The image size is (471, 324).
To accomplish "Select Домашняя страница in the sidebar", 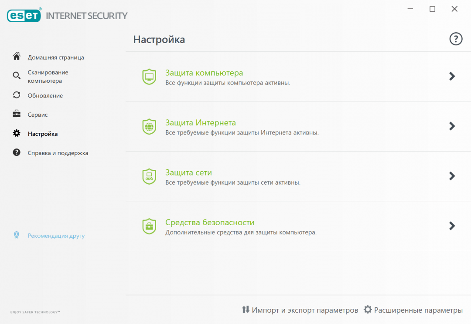I will (56, 57).
